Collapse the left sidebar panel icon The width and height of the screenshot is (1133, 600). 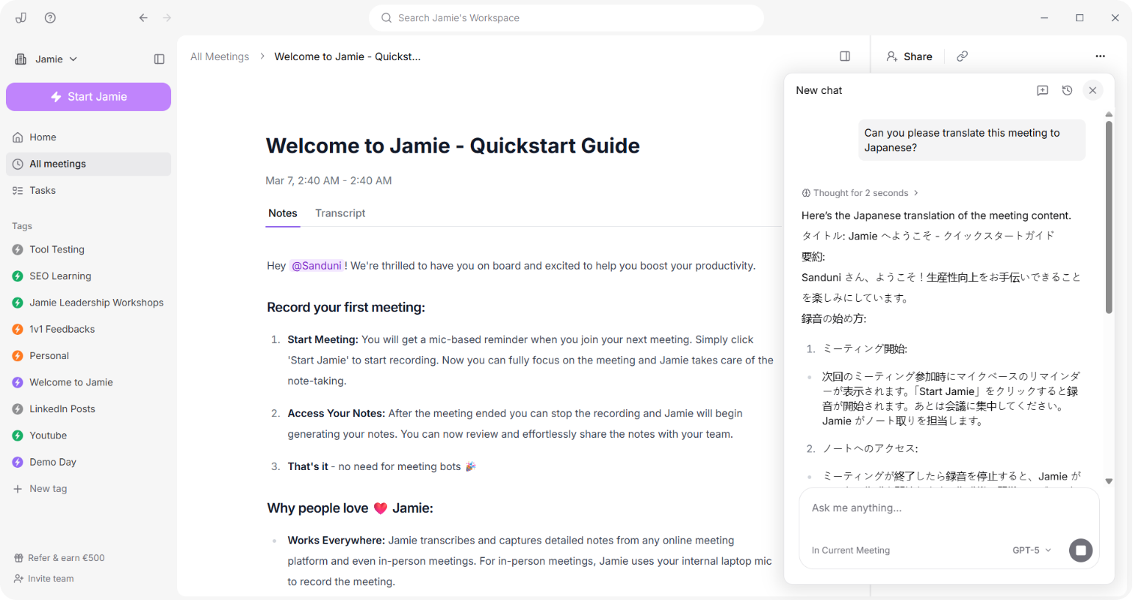[x=159, y=59]
